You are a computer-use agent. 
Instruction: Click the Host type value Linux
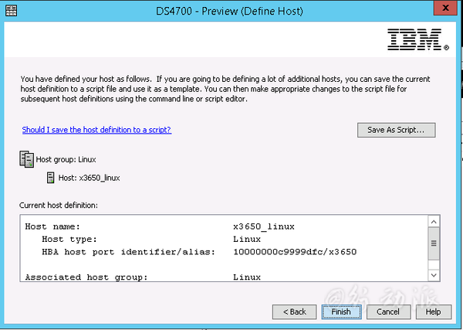point(247,240)
